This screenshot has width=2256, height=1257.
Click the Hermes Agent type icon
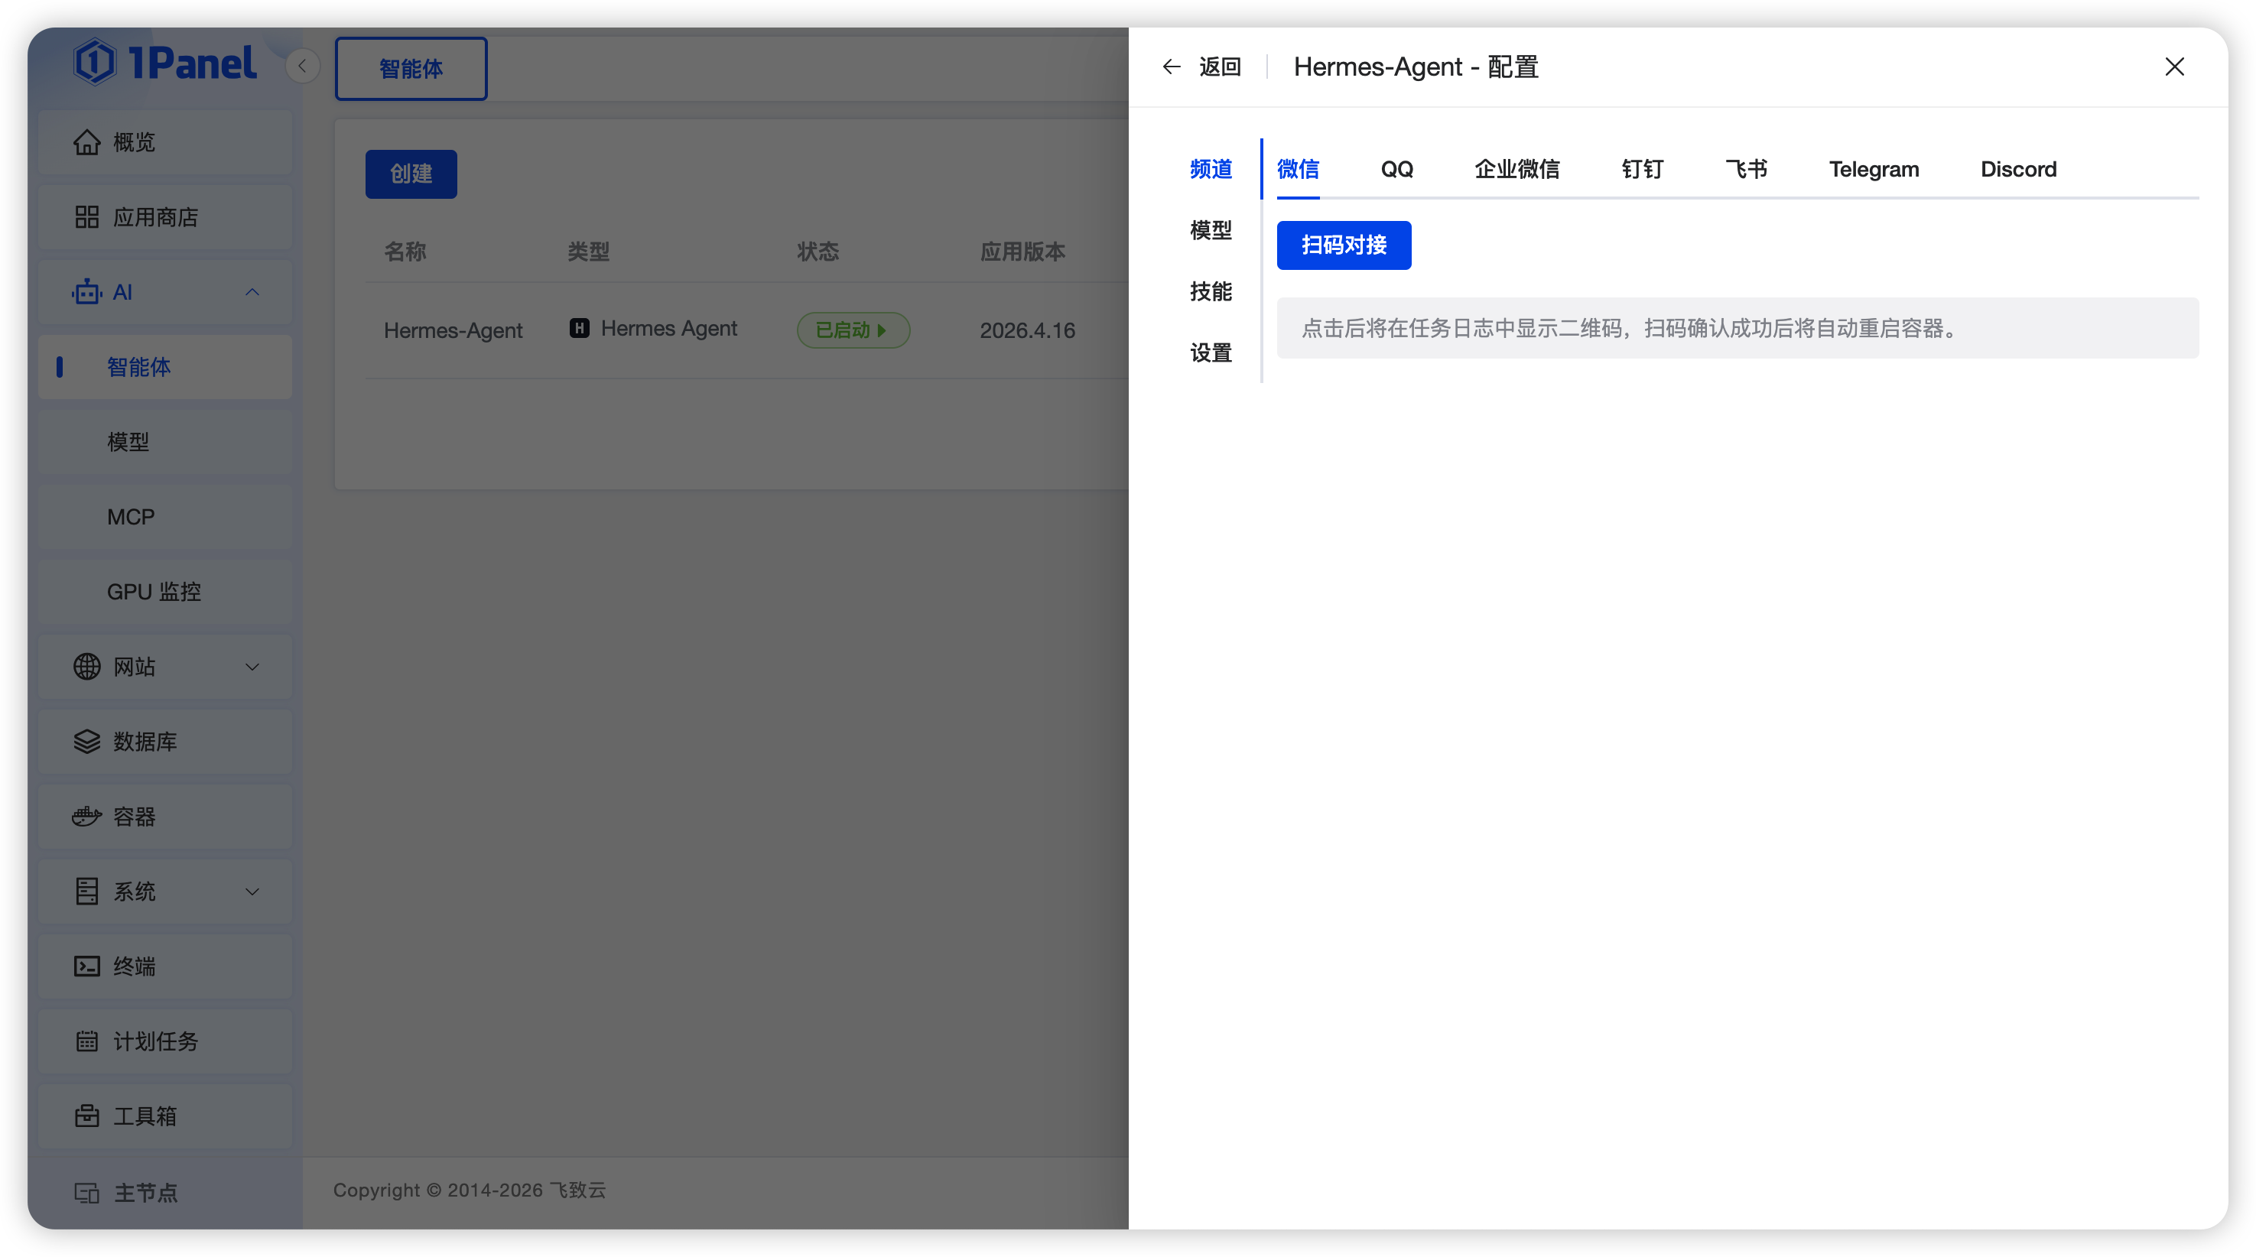point(579,328)
